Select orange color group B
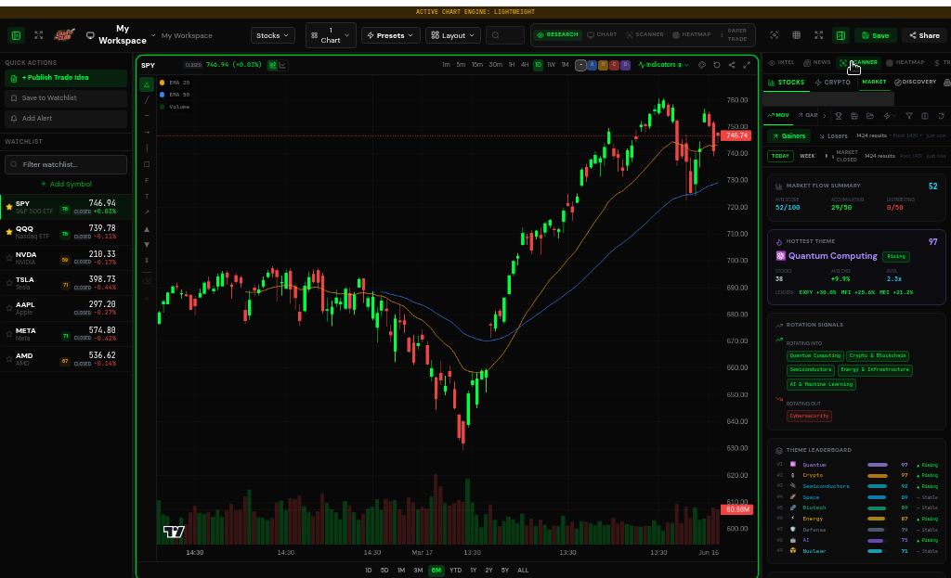The height and width of the screenshot is (578, 951). coord(604,65)
